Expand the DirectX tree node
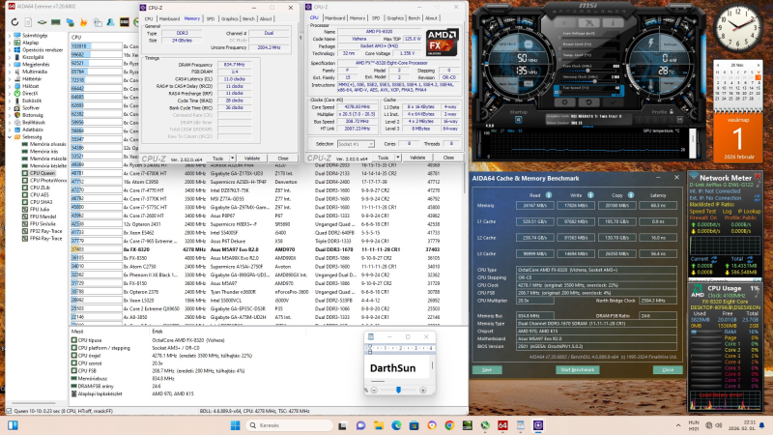This screenshot has height=435, width=773. coord(10,93)
